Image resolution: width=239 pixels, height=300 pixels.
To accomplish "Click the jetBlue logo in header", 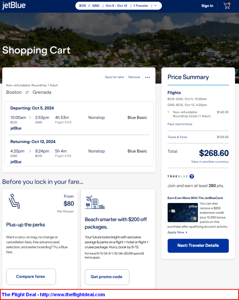I will [14, 6].
